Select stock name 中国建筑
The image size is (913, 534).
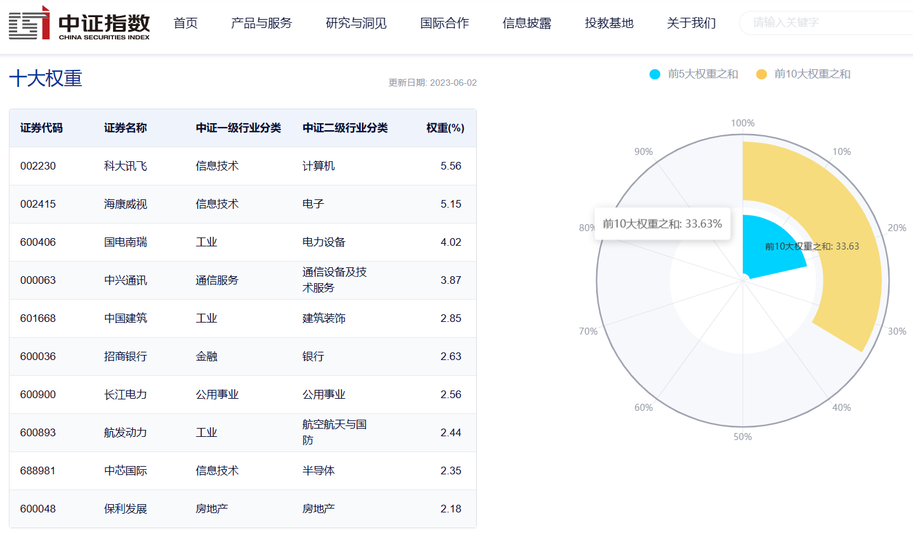pyautogui.click(x=126, y=319)
